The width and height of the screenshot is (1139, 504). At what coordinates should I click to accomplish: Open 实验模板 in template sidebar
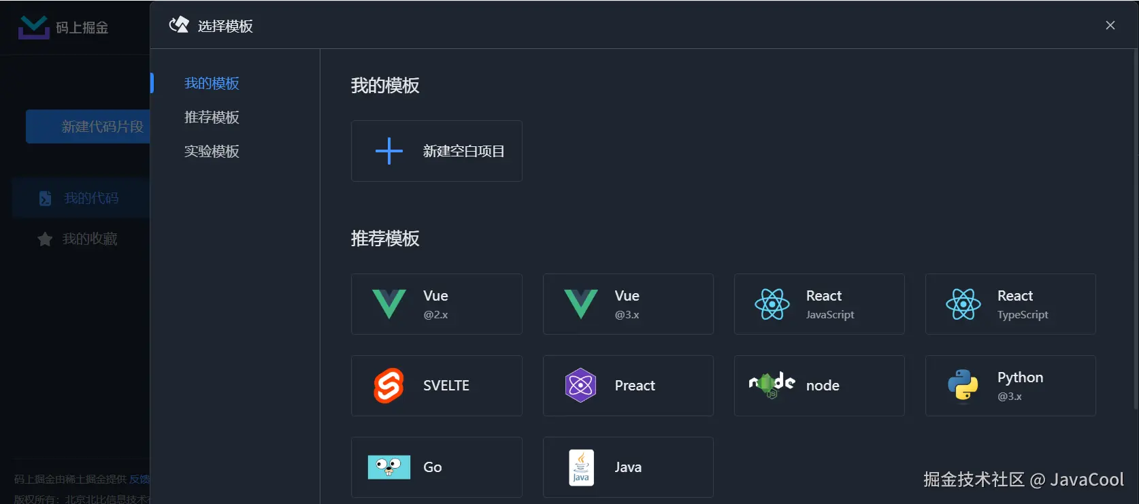(x=212, y=151)
